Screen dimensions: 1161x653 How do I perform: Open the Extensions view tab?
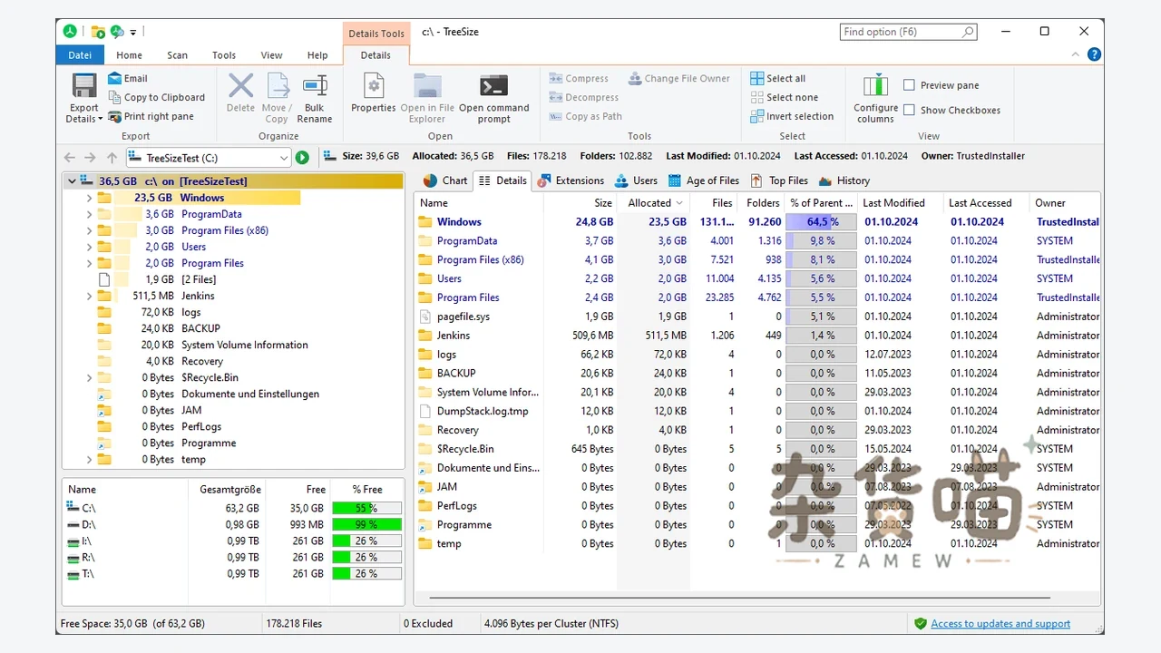coord(570,180)
